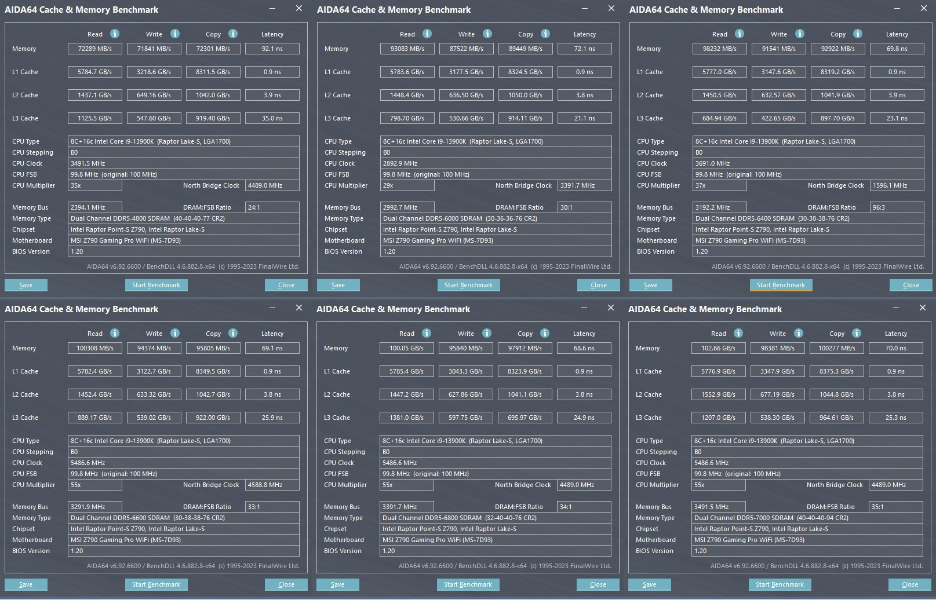Show Write info icon in DDR5-6800 window
The width and height of the screenshot is (936, 600).
tap(487, 333)
